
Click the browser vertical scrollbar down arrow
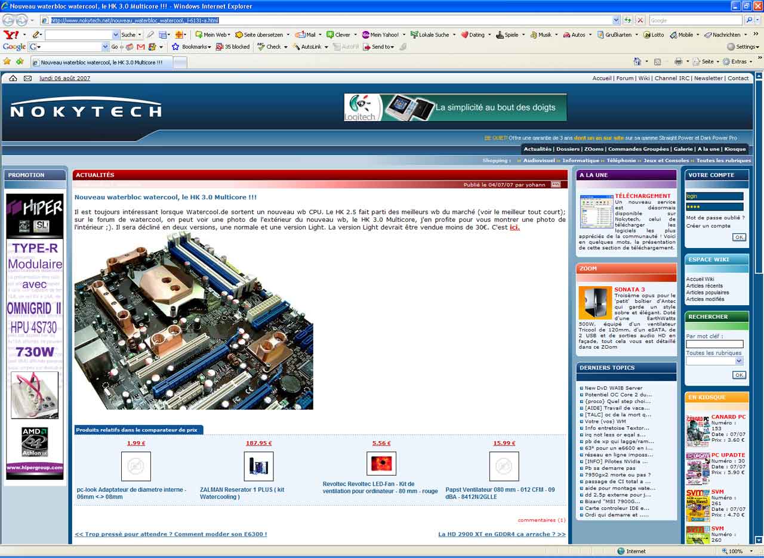click(x=759, y=540)
